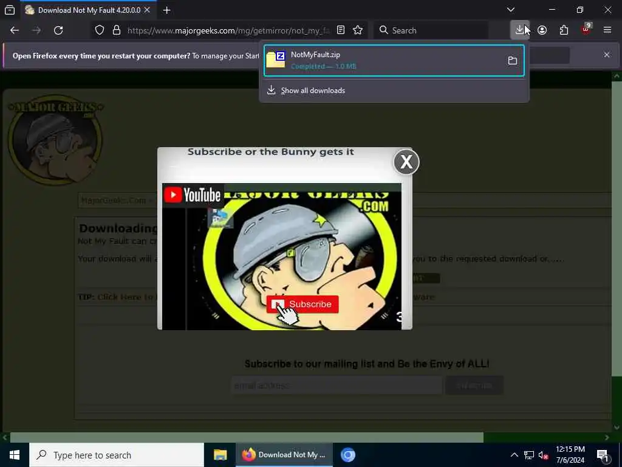622x467 pixels.
Task: Open the NotMyFault.zip download entry
Action: click(x=394, y=60)
